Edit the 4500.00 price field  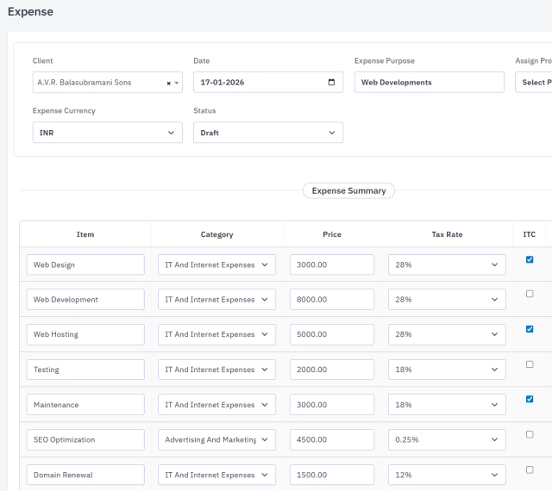332,439
